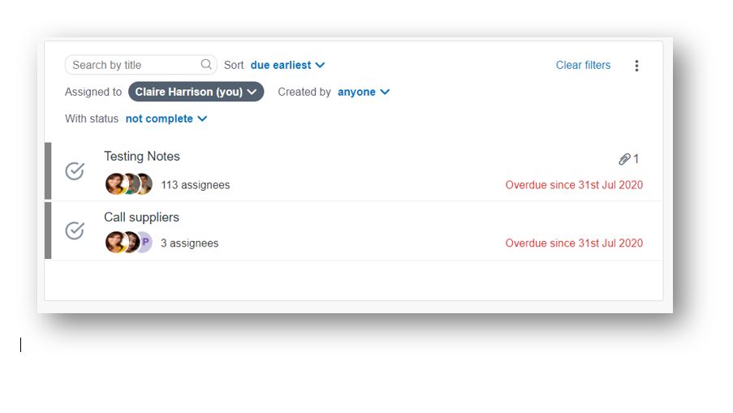This screenshot has height=413, width=733.
Task: Open the Sort due earliest dropdown
Action: pyautogui.click(x=287, y=65)
